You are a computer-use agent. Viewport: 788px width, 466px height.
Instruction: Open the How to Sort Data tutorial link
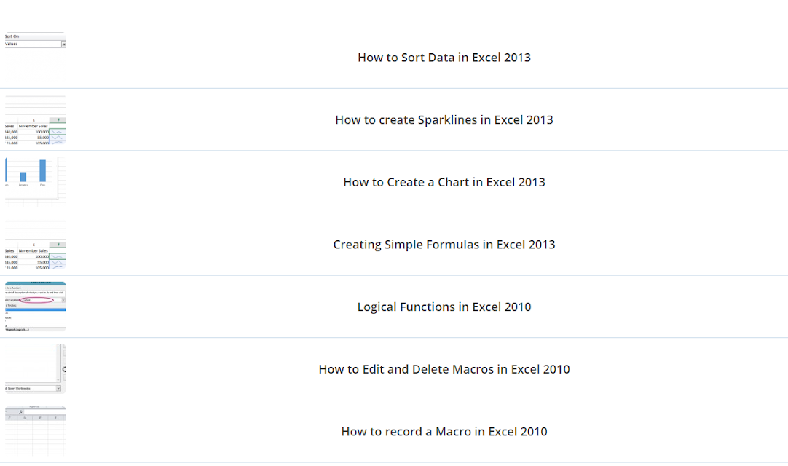pos(444,58)
